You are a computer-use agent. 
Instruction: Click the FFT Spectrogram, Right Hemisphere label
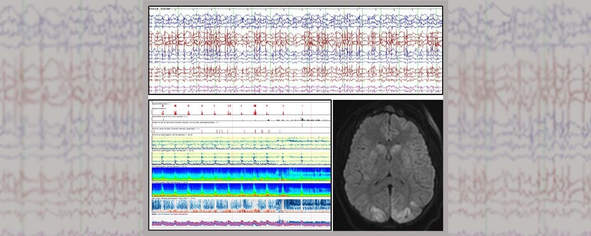coord(169,182)
